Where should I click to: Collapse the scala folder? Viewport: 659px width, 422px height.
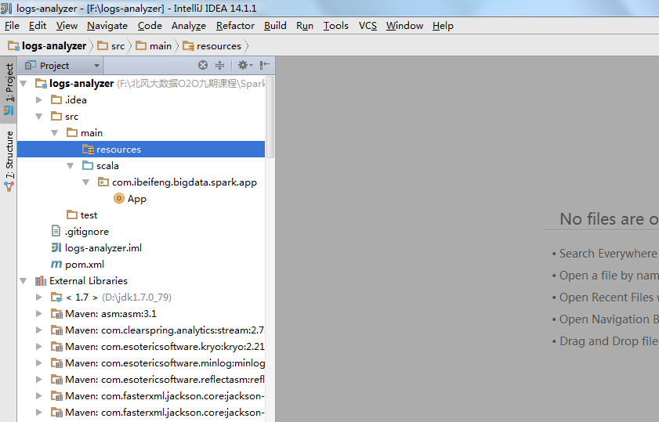point(71,166)
